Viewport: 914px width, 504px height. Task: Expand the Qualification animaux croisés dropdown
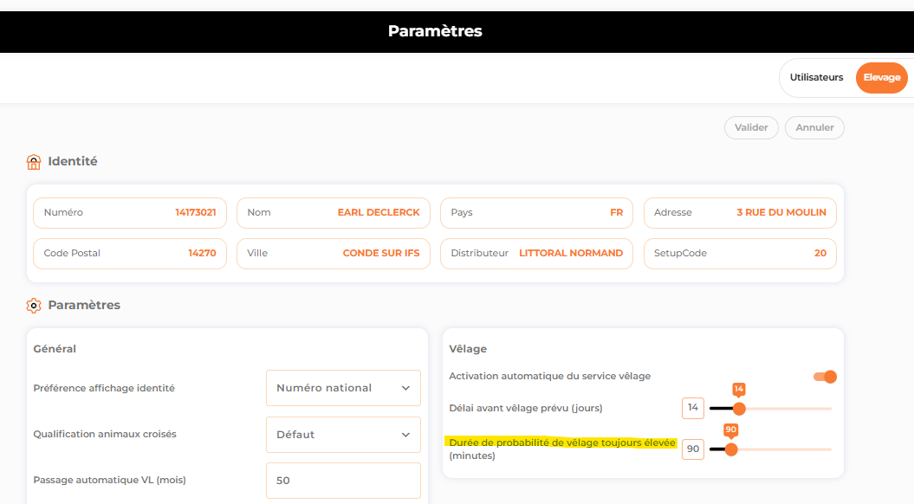click(343, 435)
